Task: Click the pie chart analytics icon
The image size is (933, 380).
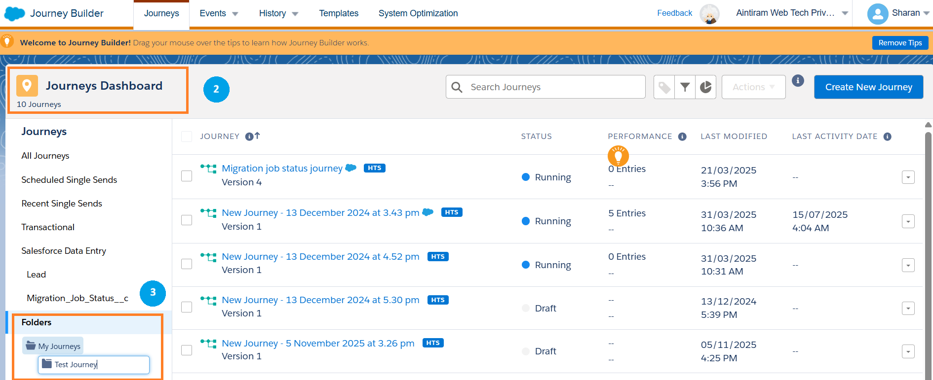Action: [706, 87]
